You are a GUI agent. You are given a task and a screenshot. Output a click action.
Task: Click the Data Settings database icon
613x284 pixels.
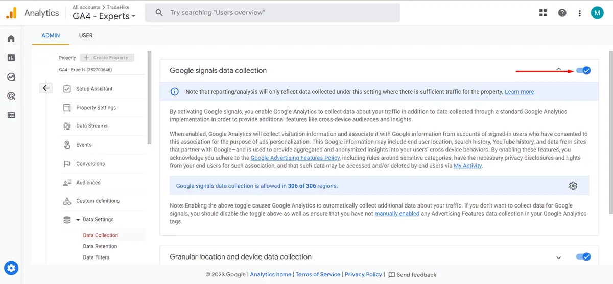point(67,220)
